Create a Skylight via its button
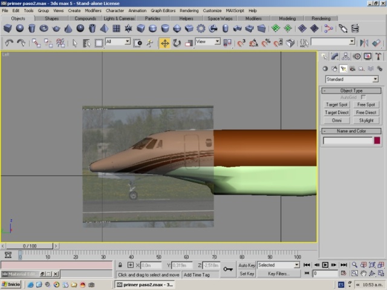 click(x=366, y=120)
